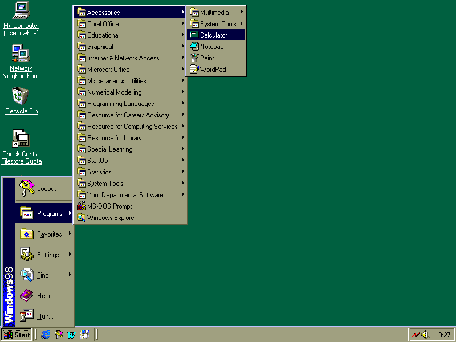This screenshot has width=456, height=342.
Task: Choose Run... from the Start menu
Action: (44, 316)
